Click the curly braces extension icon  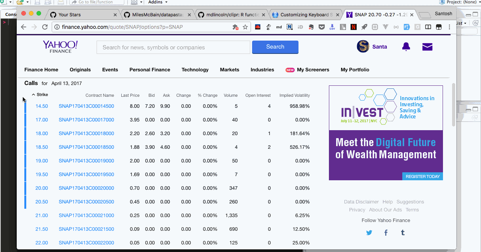coord(396,27)
